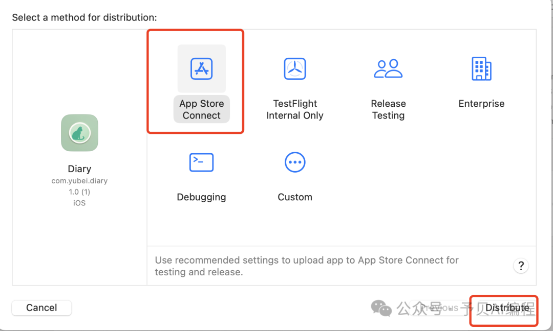This screenshot has width=553, height=331.
Task: Click the Diary app name text
Action: coord(79,169)
